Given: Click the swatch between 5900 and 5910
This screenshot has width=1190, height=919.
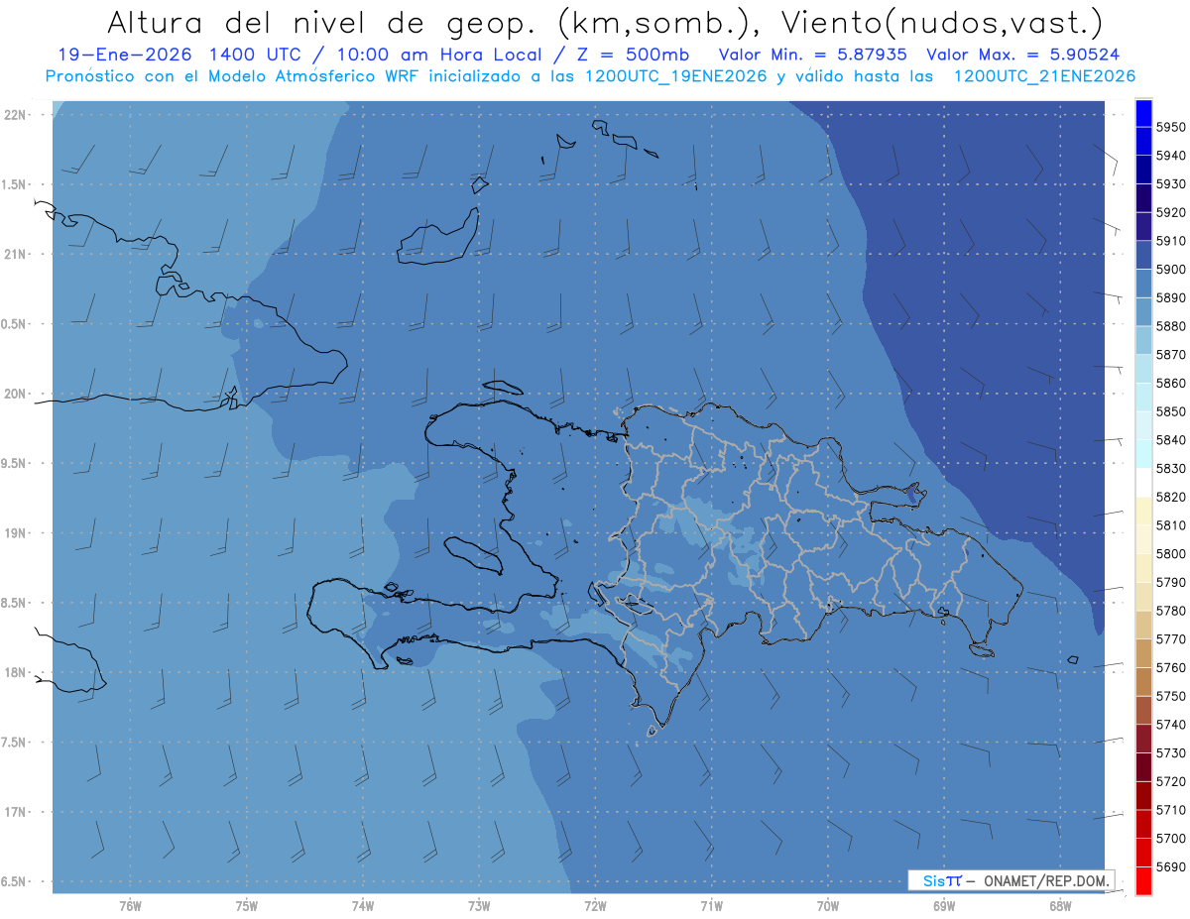Looking at the screenshot, I should click(x=1143, y=255).
